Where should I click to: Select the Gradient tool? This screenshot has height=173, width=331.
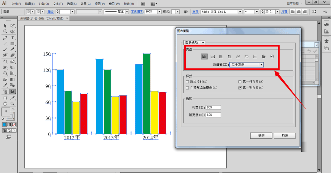coord(13,79)
